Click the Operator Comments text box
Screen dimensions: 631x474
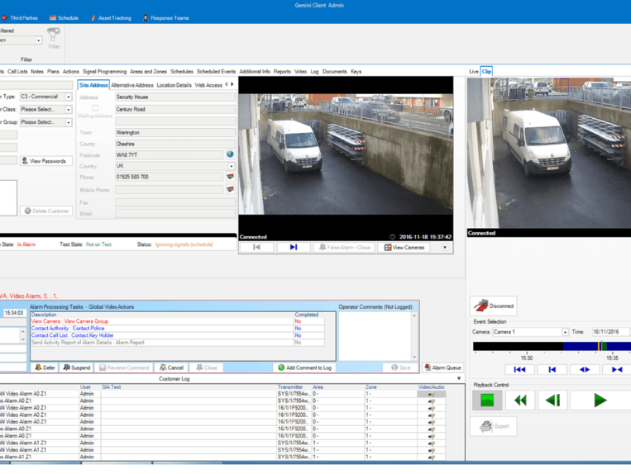pos(375,336)
